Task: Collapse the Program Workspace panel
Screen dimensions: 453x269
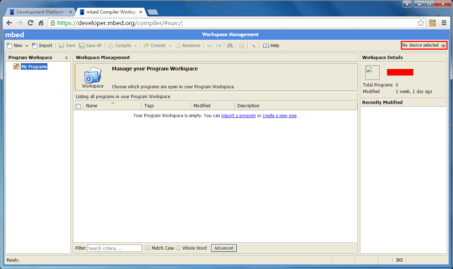Action: 66,58
